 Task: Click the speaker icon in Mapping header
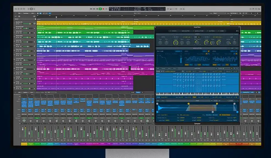coord(216,68)
